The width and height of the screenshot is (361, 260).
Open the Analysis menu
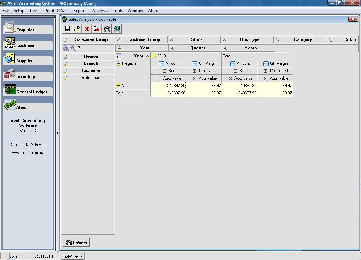tap(100, 11)
